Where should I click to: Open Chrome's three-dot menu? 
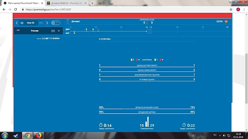coord(244,9)
